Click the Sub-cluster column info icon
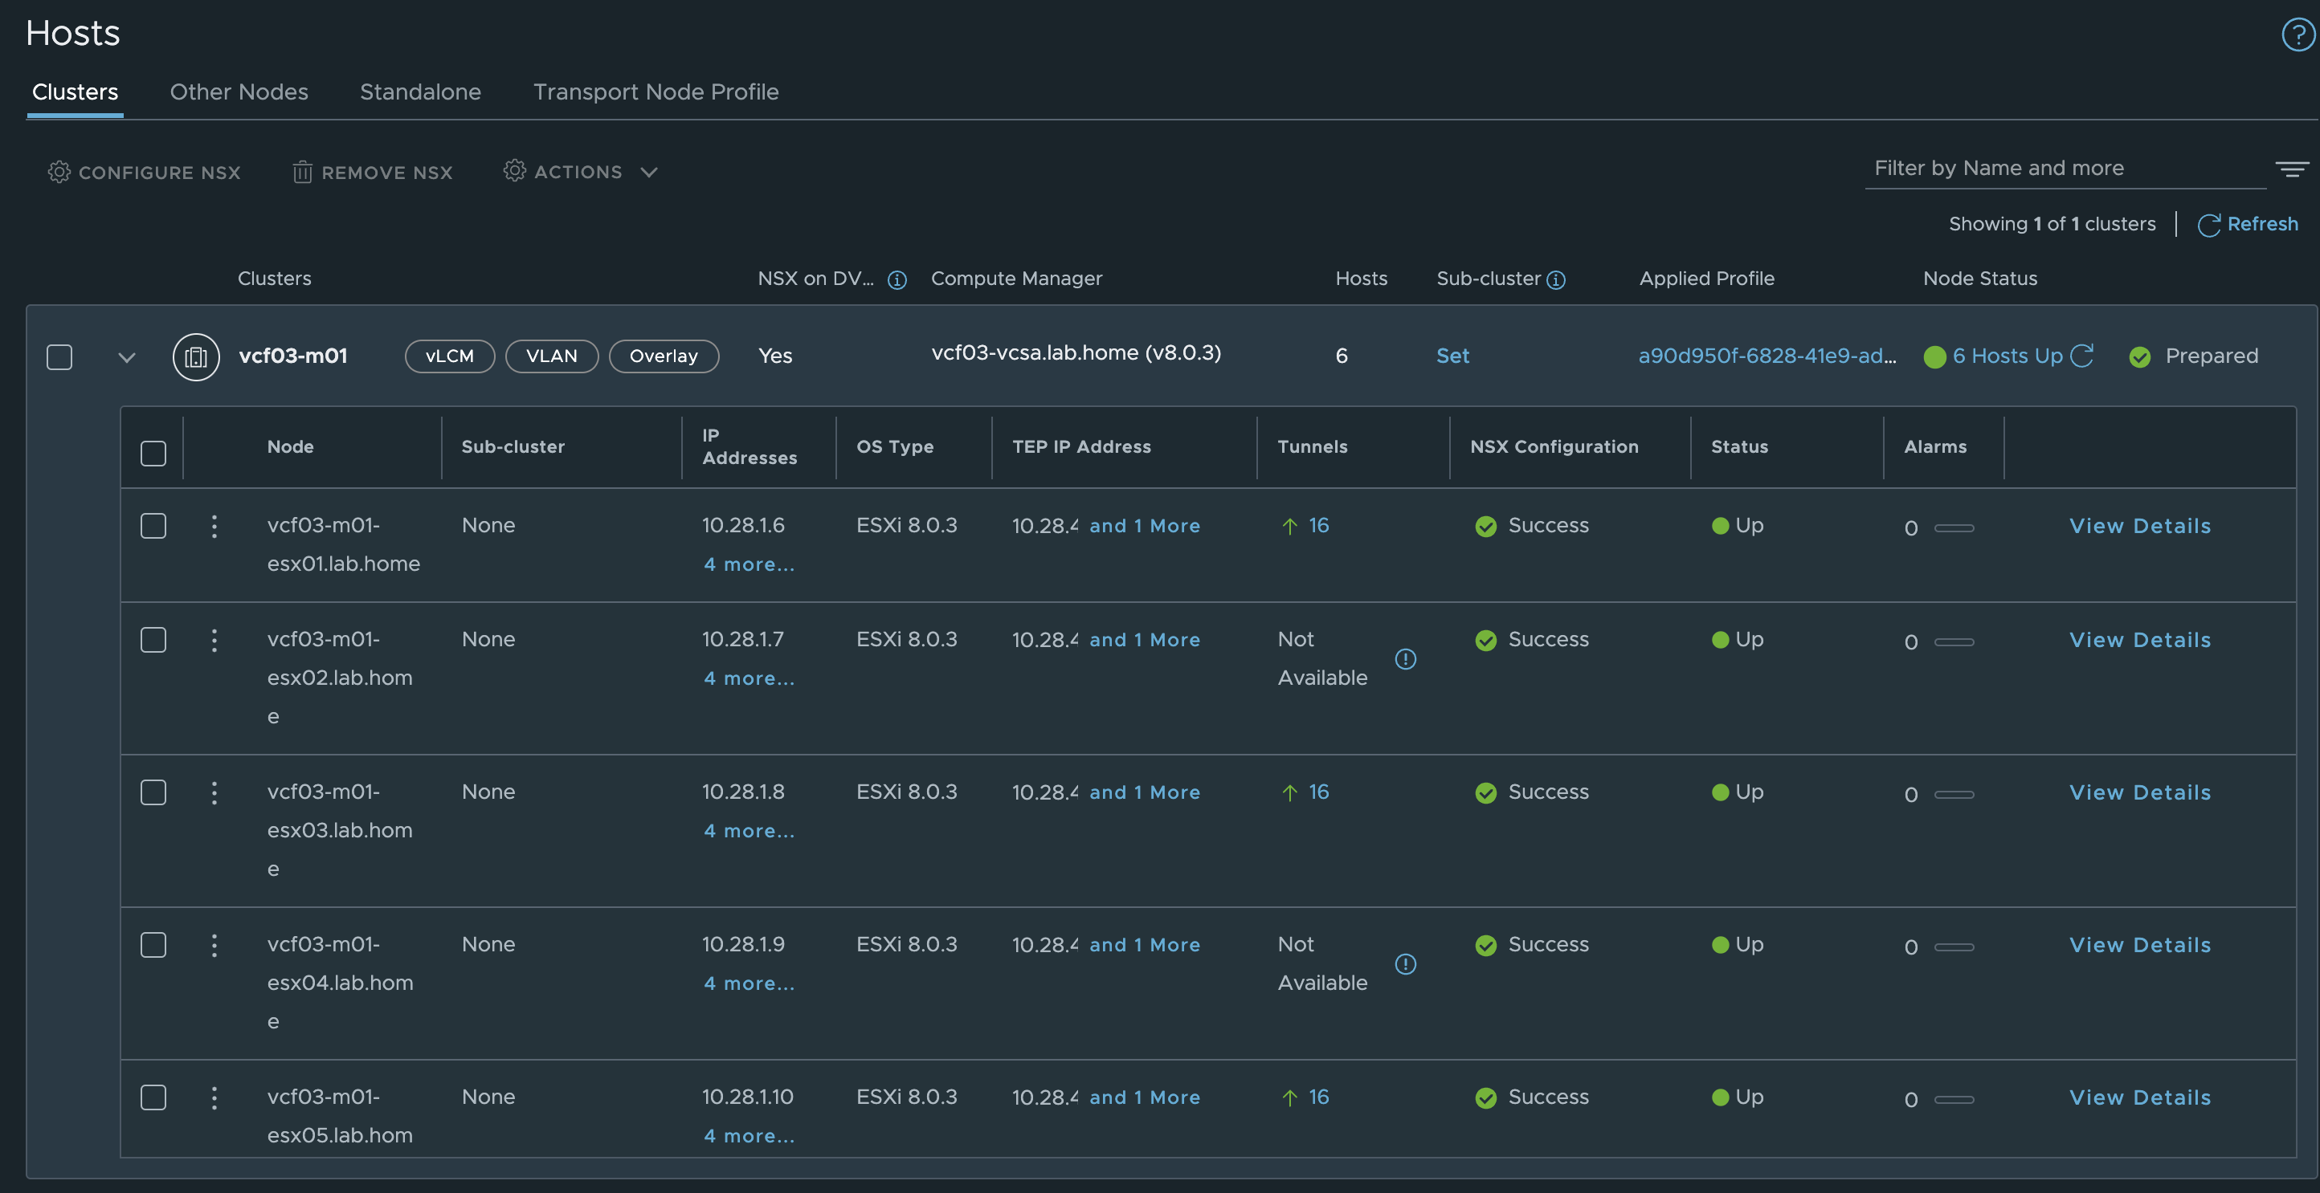This screenshot has height=1193, width=2320. click(1555, 280)
